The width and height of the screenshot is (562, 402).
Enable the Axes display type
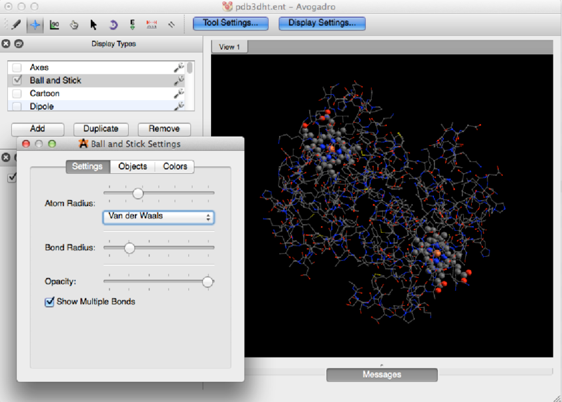click(x=17, y=67)
